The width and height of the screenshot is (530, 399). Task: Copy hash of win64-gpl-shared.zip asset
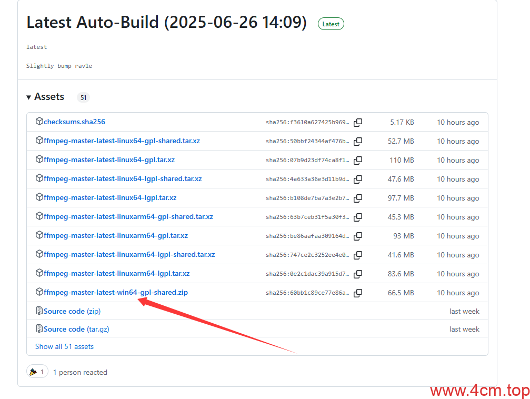[358, 293]
